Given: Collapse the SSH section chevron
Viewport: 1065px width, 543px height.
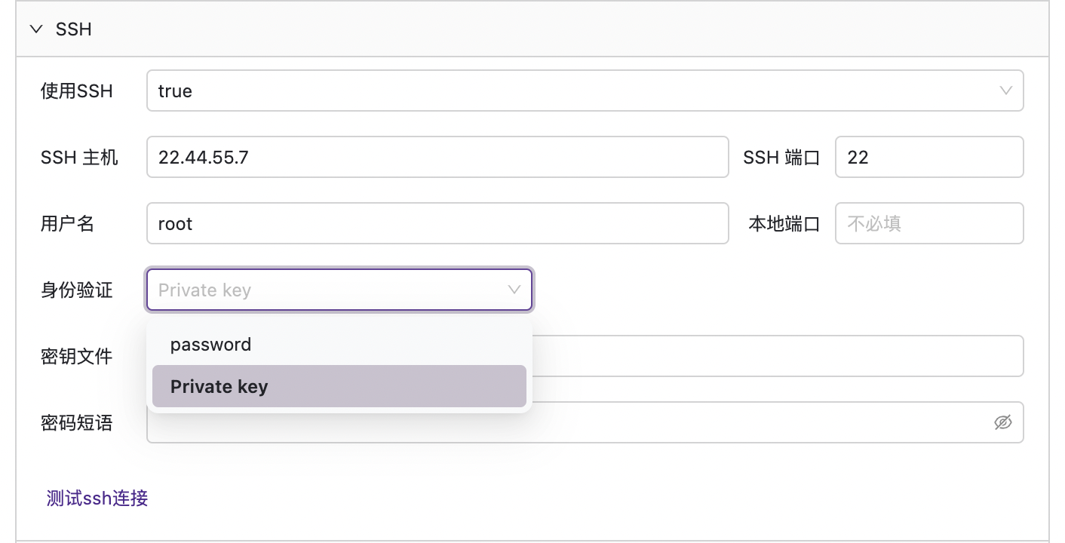Looking at the screenshot, I should coord(35,29).
